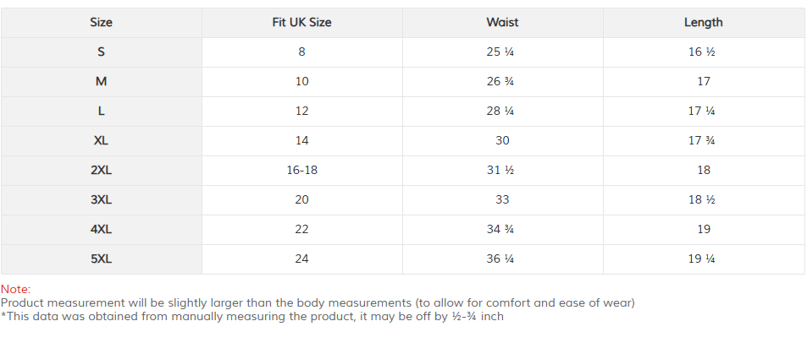This screenshot has width=807, height=343.
Task: Click the 36 ¼ waist measurement
Action: coord(500,259)
